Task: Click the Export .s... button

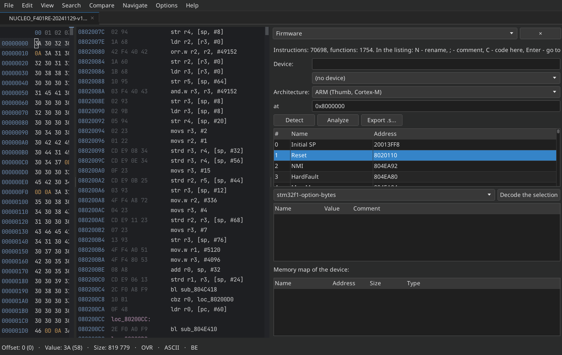Action: (381, 120)
